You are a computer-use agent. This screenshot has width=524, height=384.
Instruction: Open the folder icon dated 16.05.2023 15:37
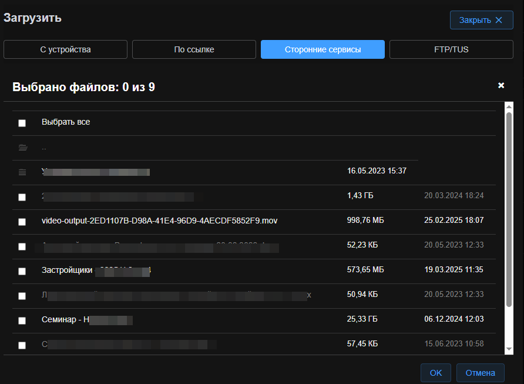pos(22,172)
